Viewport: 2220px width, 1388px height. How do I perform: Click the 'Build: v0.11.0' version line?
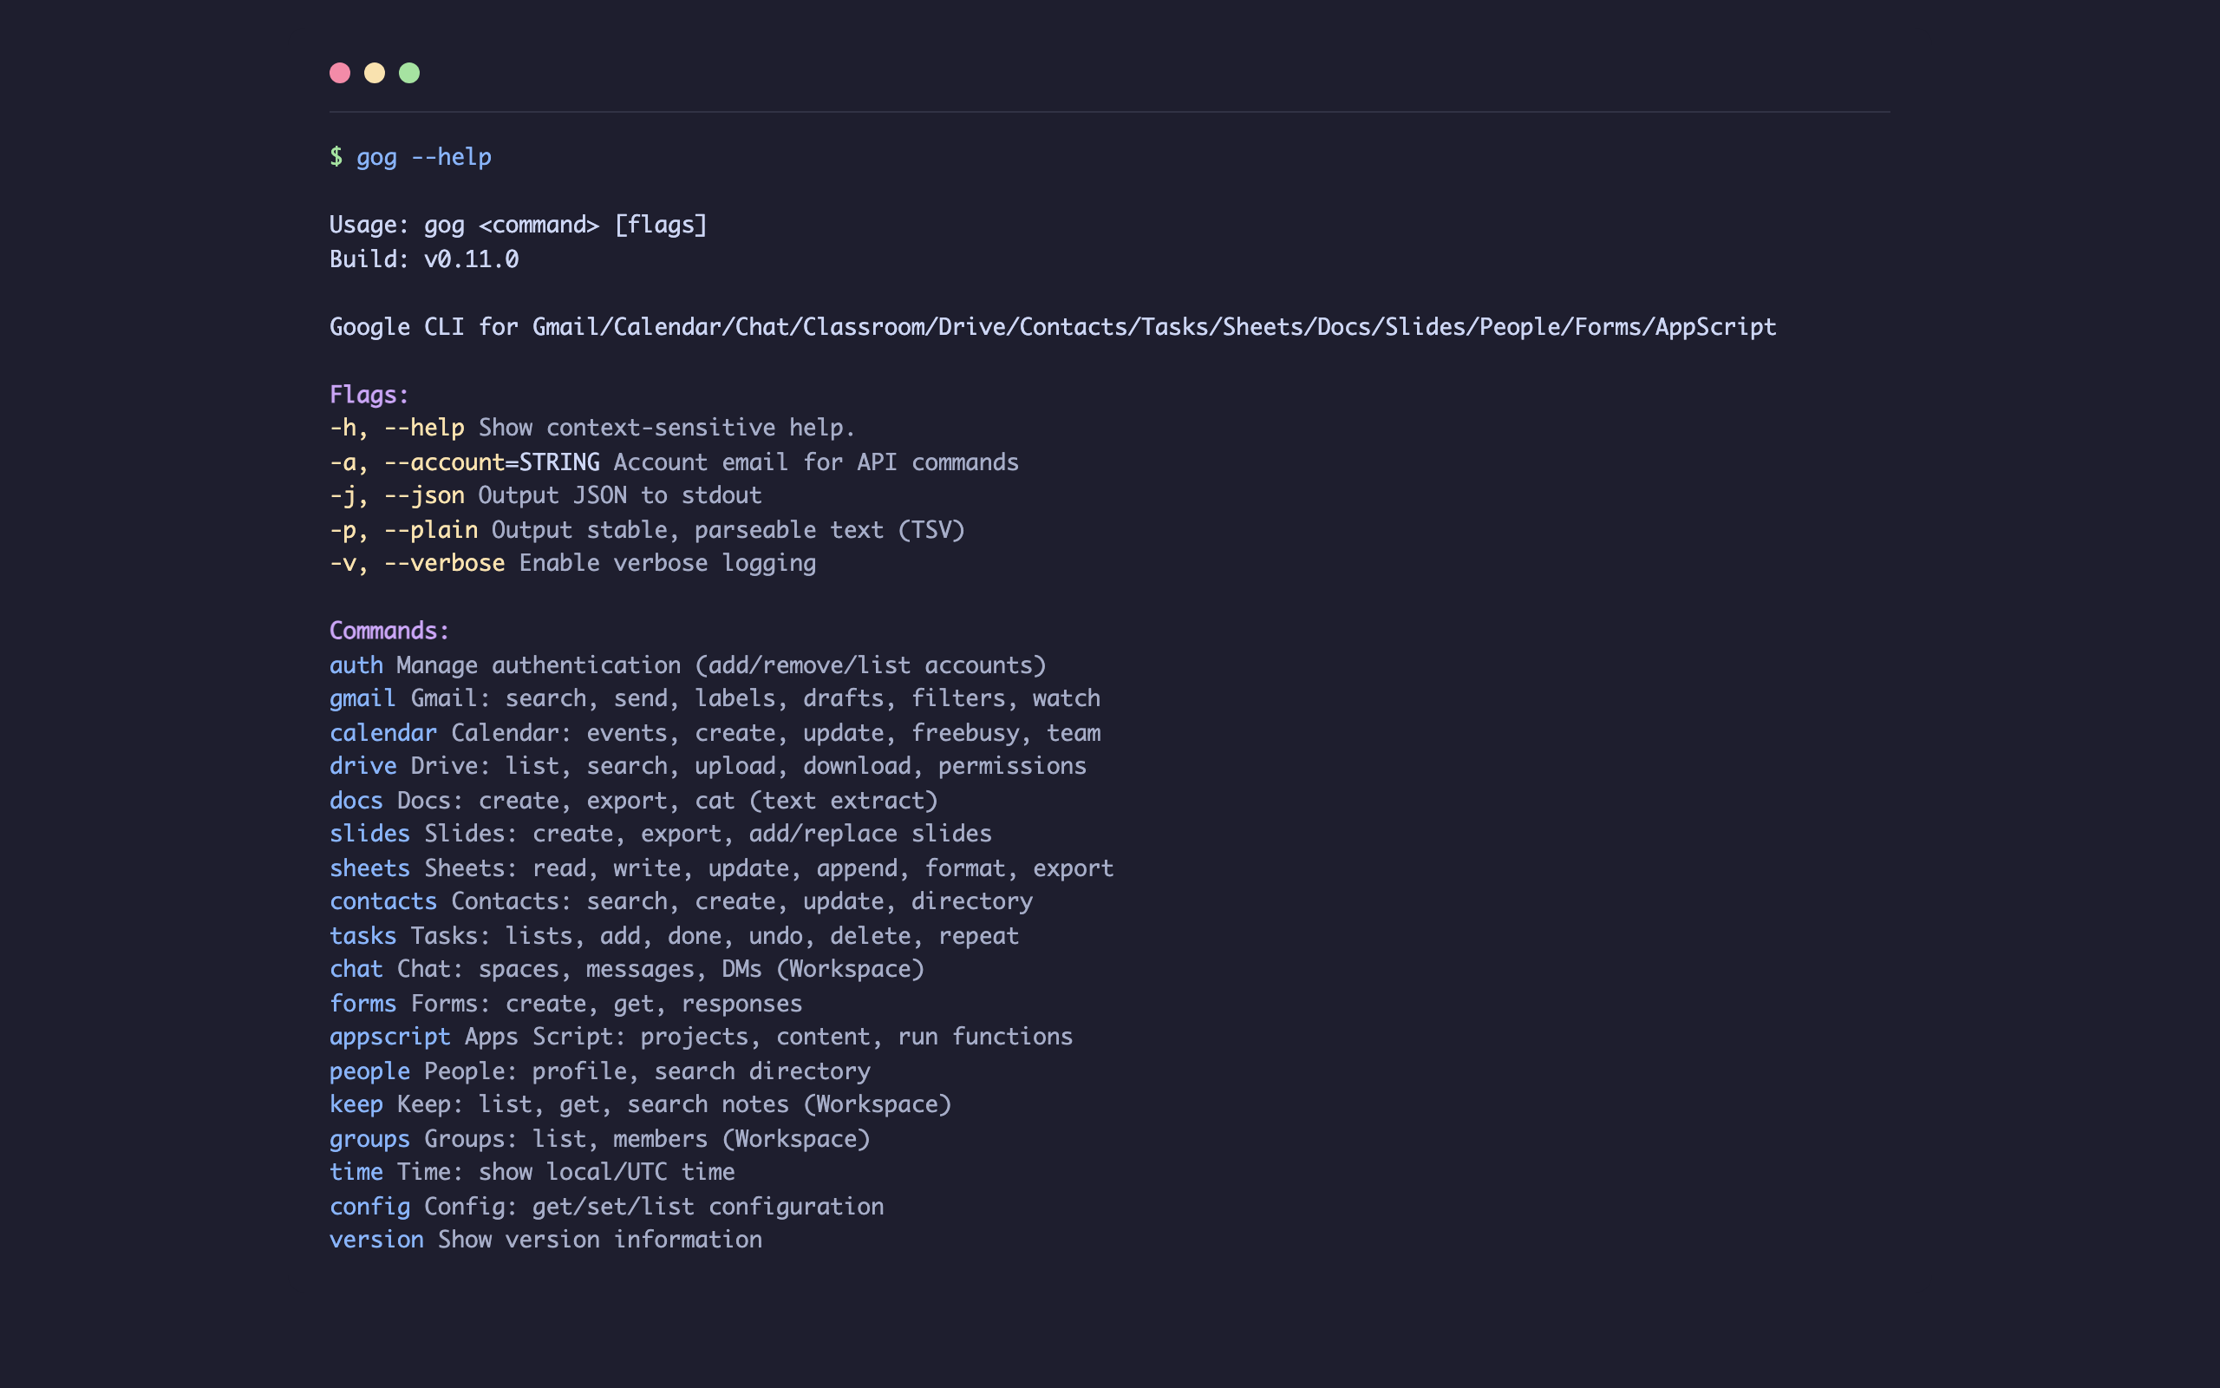[x=424, y=259]
